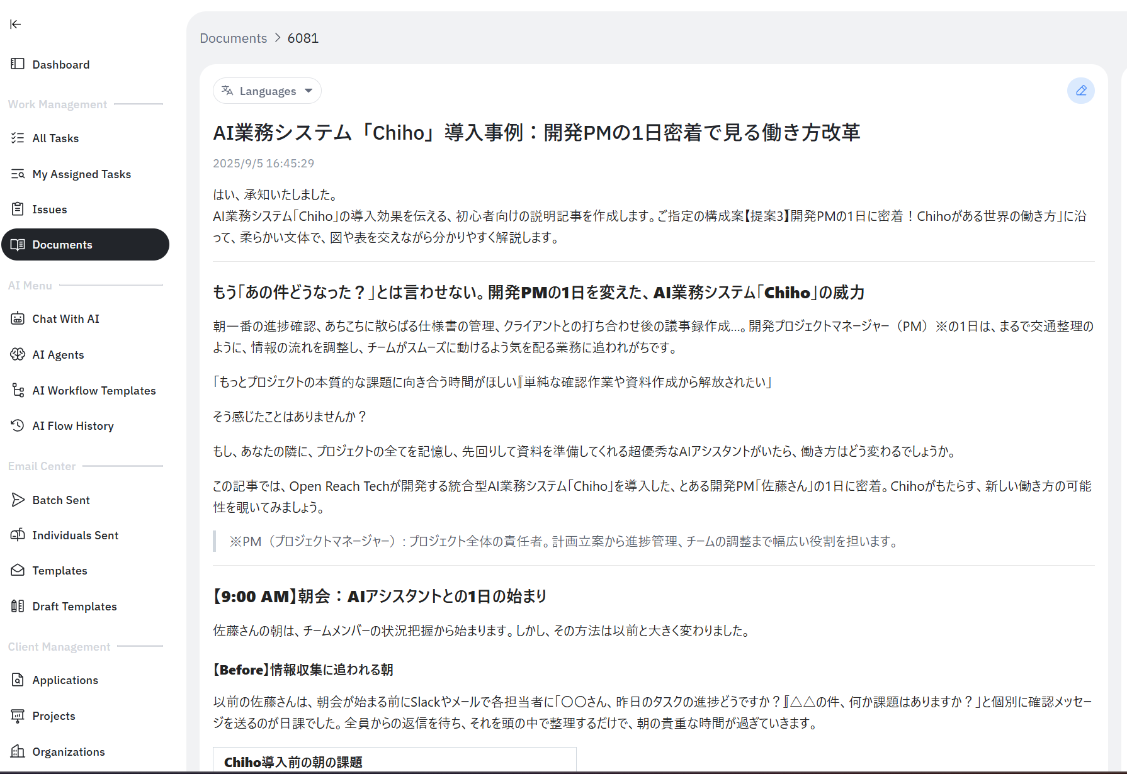Open Draft Templates section
This screenshot has width=1127, height=774.
point(74,607)
